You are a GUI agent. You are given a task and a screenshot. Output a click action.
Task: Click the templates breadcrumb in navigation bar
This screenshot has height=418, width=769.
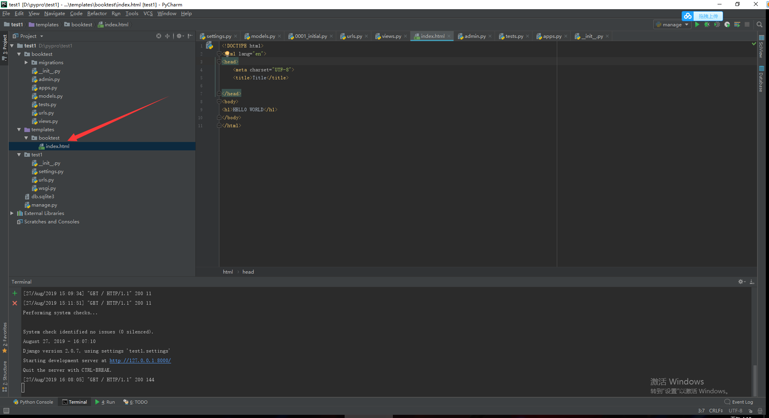(x=43, y=25)
